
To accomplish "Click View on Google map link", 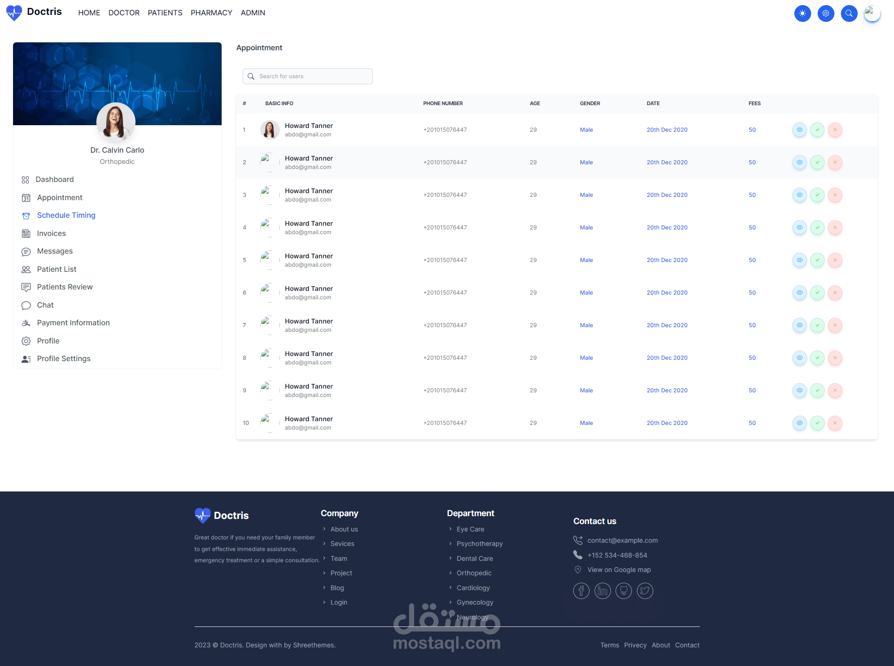I will (x=619, y=570).
